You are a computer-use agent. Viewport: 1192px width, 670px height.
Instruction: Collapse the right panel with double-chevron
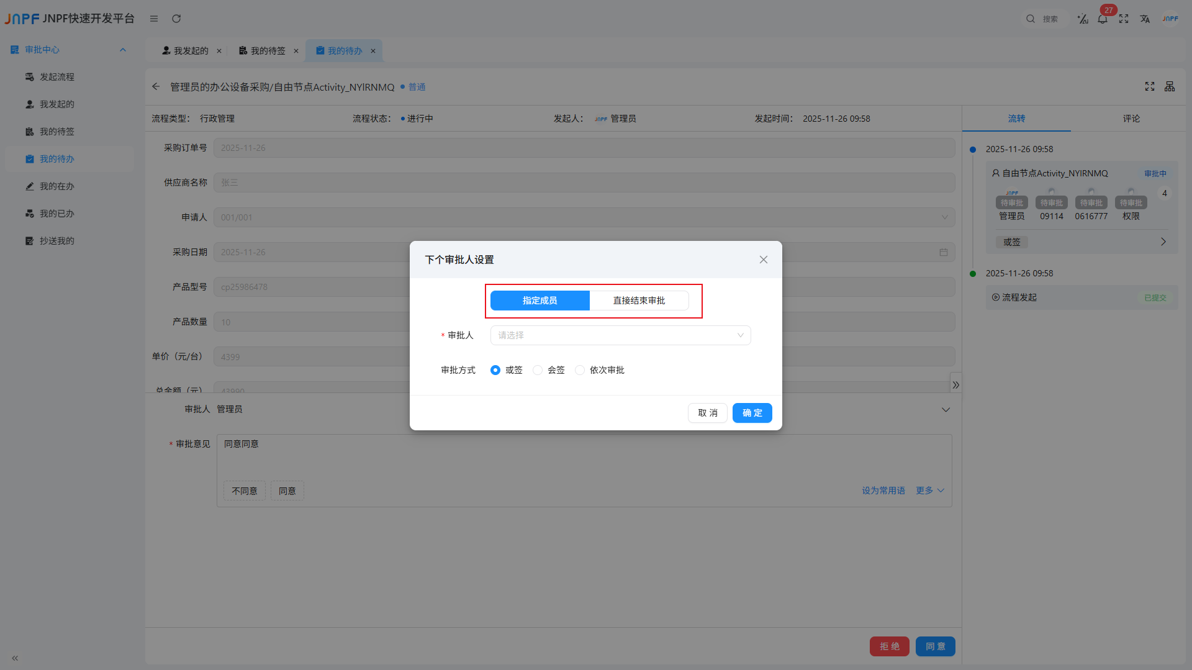(x=955, y=385)
